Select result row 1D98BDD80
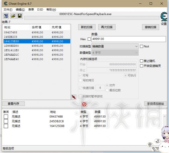The height and width of the screenshot is (153, 169). (x=37, y=46)
